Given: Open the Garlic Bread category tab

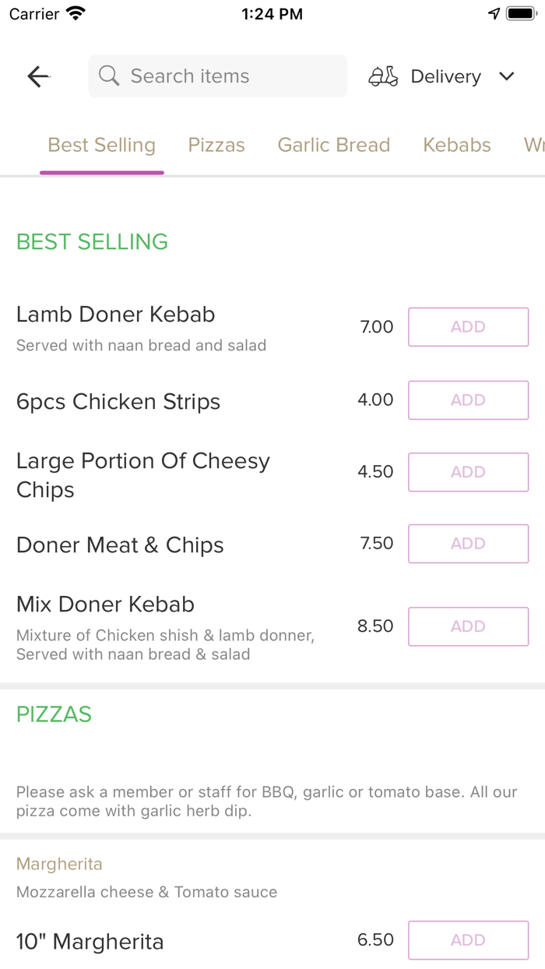Looking at the screenshot, I should [333, 145].
